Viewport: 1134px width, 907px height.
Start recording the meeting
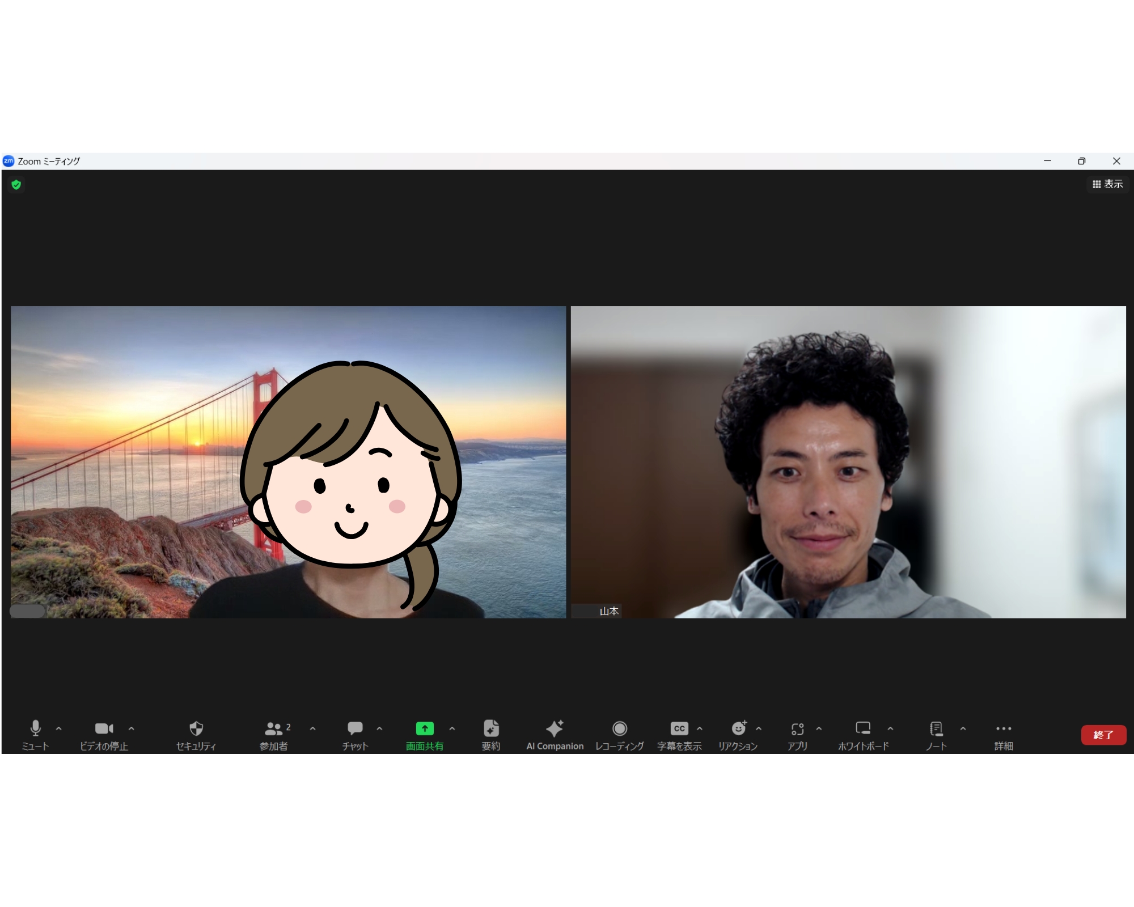coord(619,729)
